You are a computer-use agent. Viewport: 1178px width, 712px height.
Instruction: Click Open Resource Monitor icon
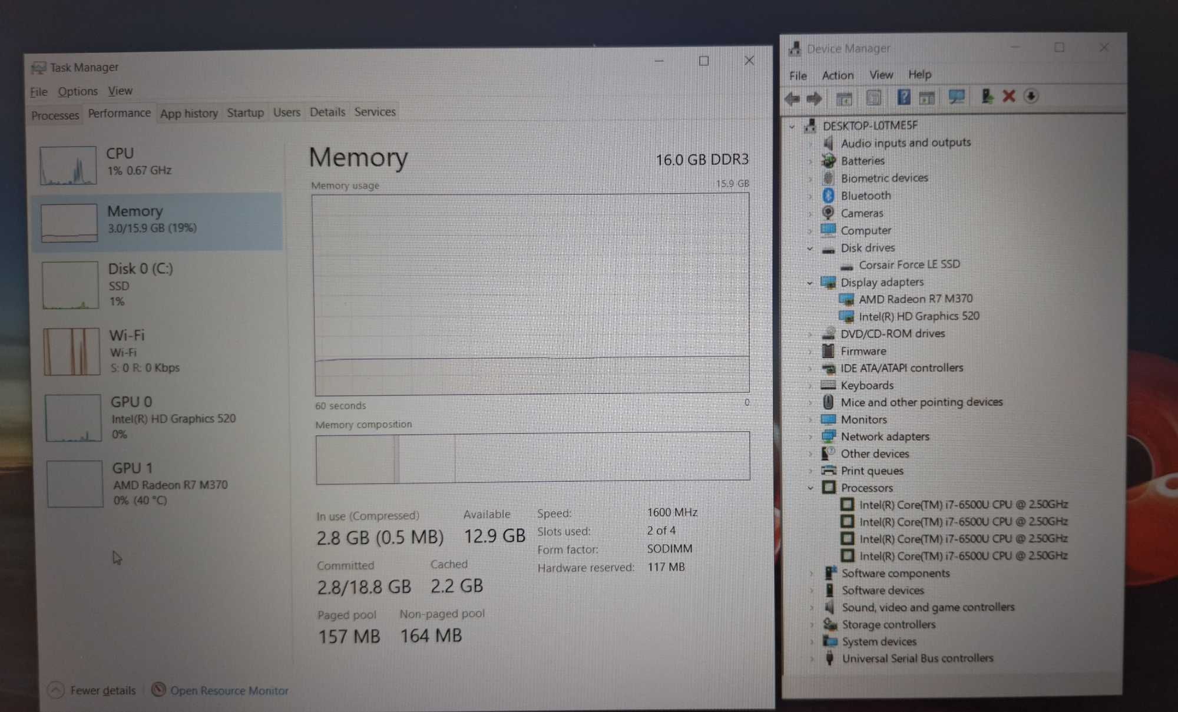tap(158, 689)
